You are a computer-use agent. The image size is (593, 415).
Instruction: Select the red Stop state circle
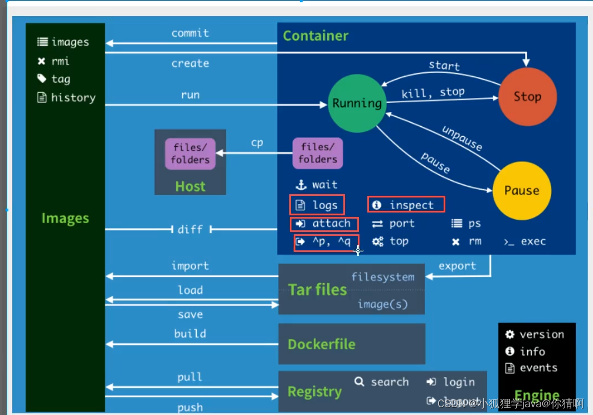tap(528, 97)
